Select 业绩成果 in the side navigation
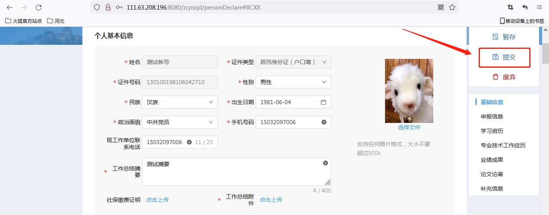This screenshot has height=215, width=549. 492,160
